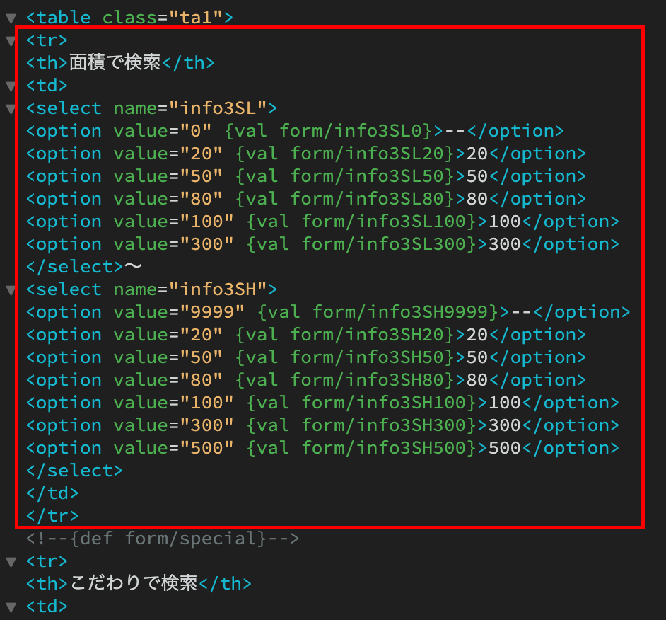Click the "info3SH" name attribute value

tap(218, 289)
